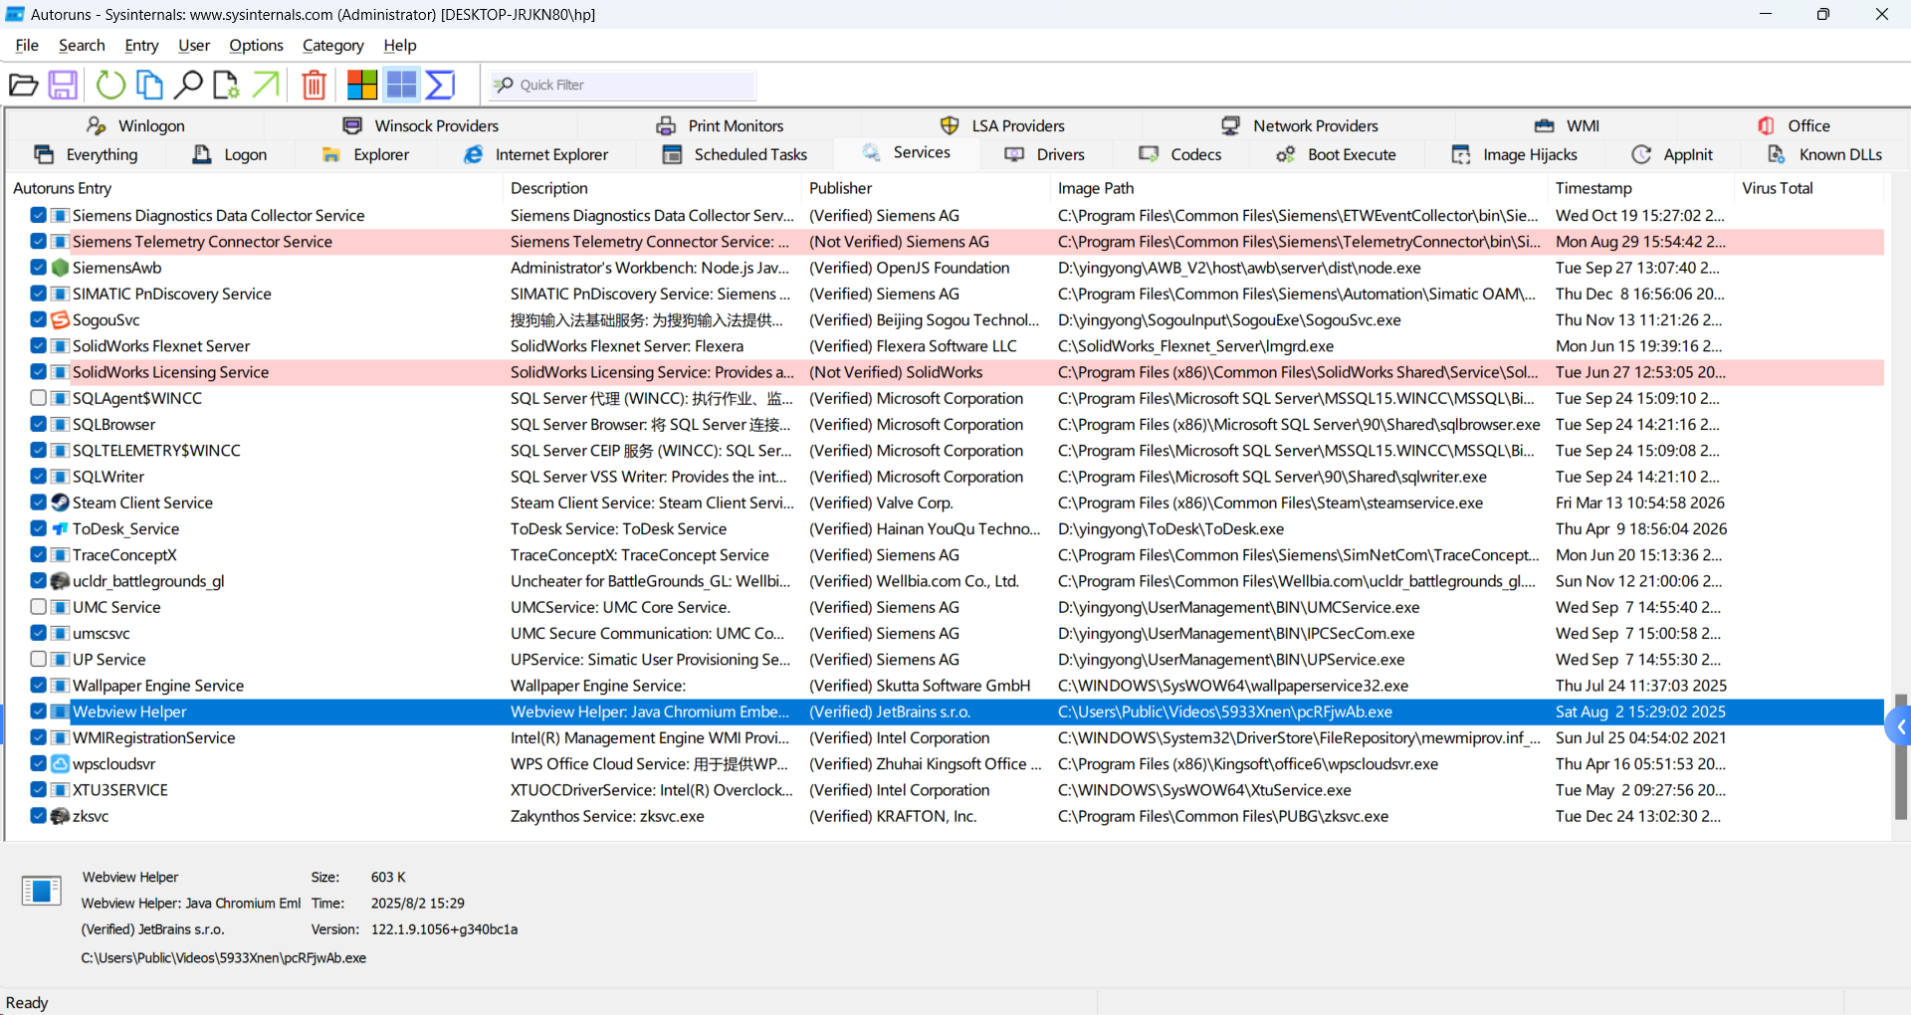The image size is (1911, 1015).
Task: Toggle the Hide Windows Entries blue icon
Action: [401, 85]
